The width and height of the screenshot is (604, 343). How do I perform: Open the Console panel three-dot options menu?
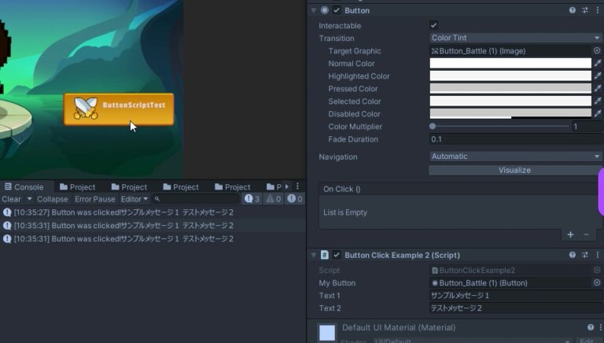[x=297, y=186]
